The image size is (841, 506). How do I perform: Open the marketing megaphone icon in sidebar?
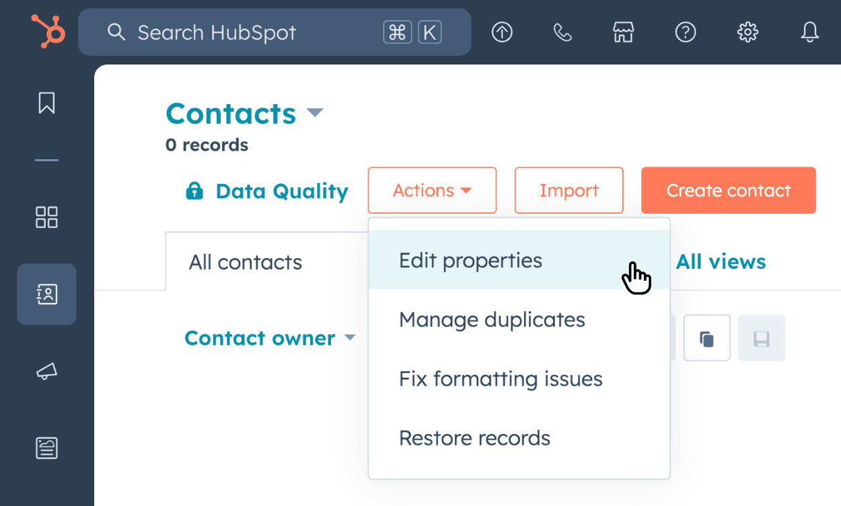46,371
